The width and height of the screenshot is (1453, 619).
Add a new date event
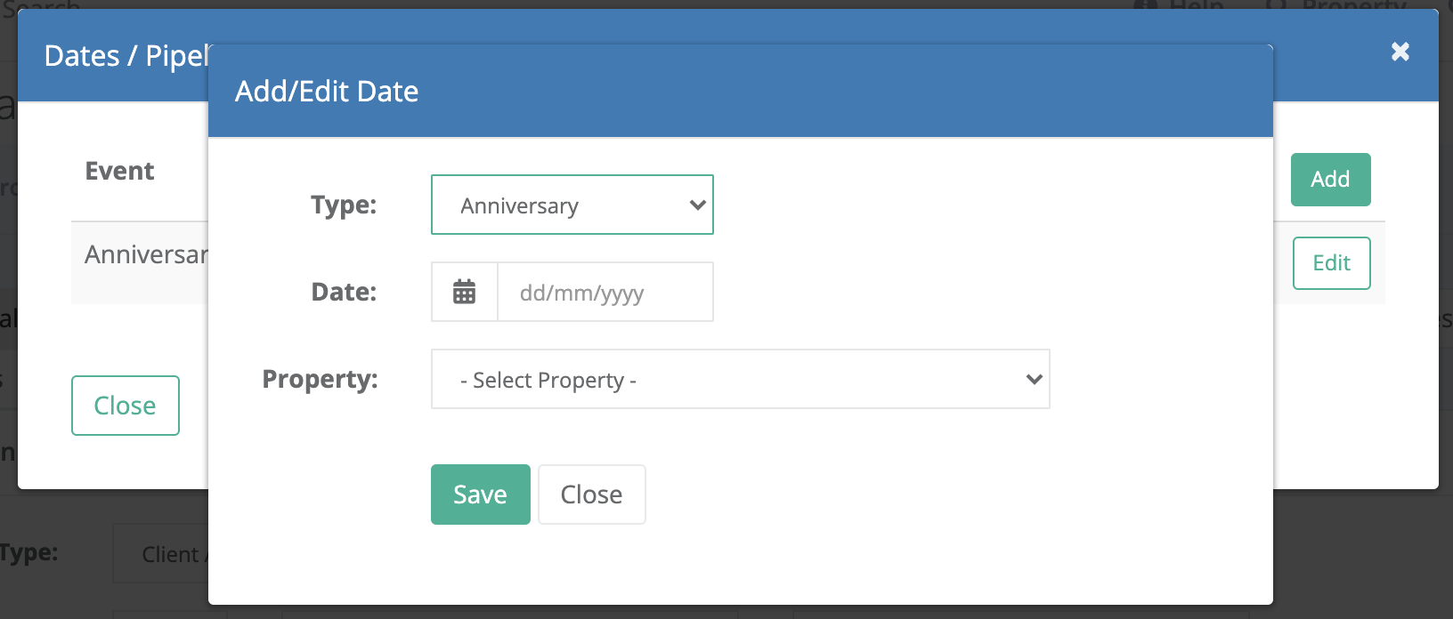tap(1331, 180)
